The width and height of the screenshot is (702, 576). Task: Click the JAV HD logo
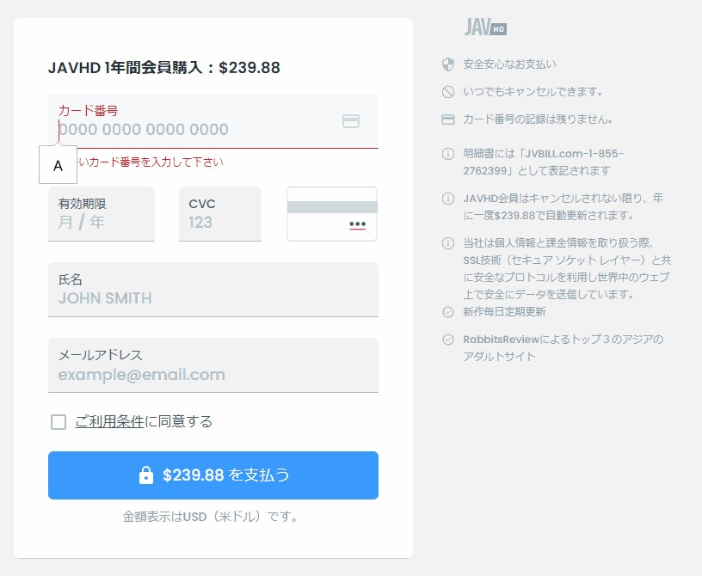tap(485, 28)
